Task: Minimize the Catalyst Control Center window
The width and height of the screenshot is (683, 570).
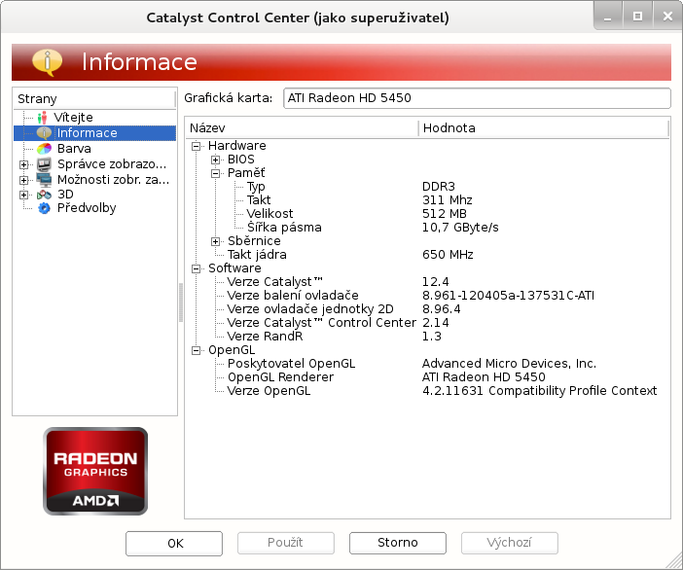Action: pyautogui.click(x=608, y=17)
